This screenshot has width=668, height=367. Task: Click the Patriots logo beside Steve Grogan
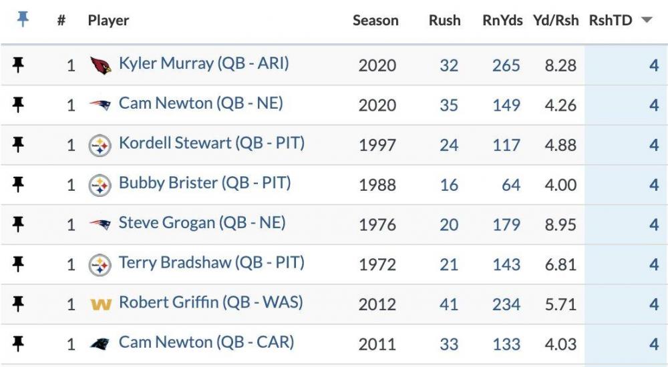tap(100, 225)
